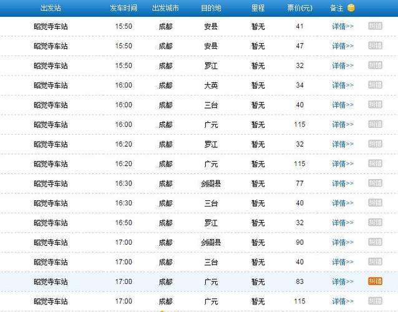Open 详情 for 16:50 罗江 bus
This screenshot has height=312, width=398.
pyautogui.click(x=342, y=223)
